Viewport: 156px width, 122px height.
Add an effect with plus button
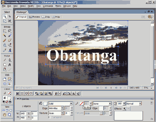click(124, 108)
